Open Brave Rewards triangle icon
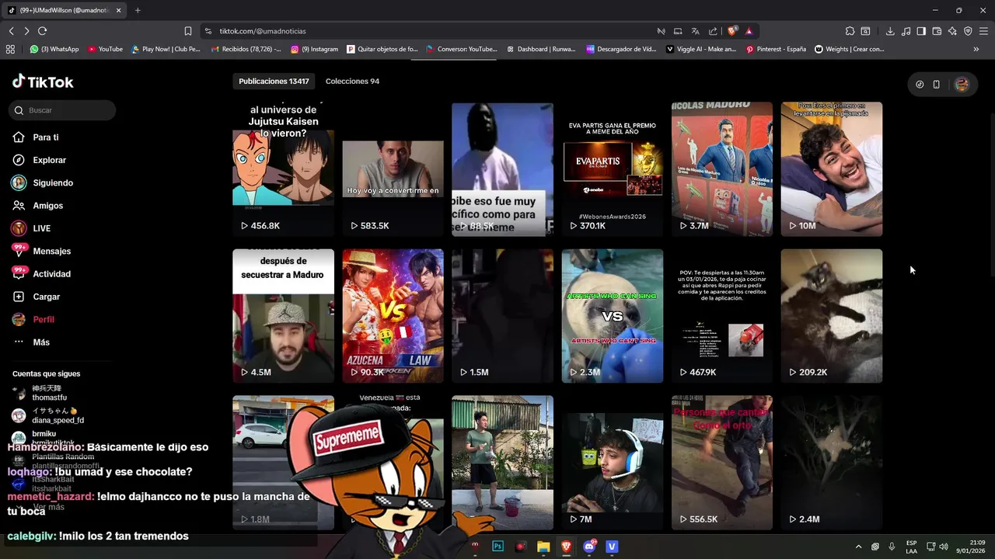This screenshot has height=559, width=995. click(x=749, y=31)
